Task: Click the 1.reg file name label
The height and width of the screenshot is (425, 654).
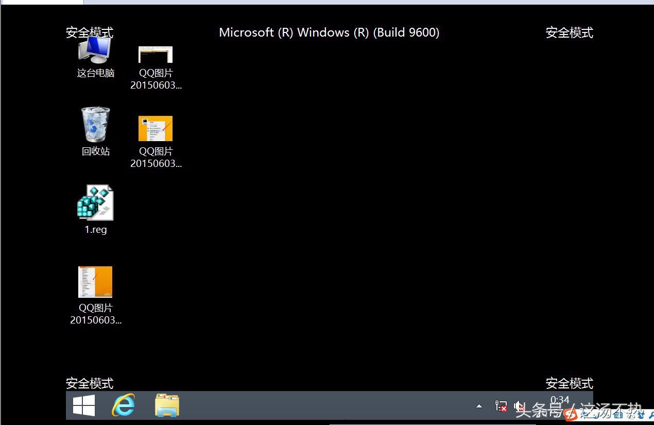Action: coord(96,229)
